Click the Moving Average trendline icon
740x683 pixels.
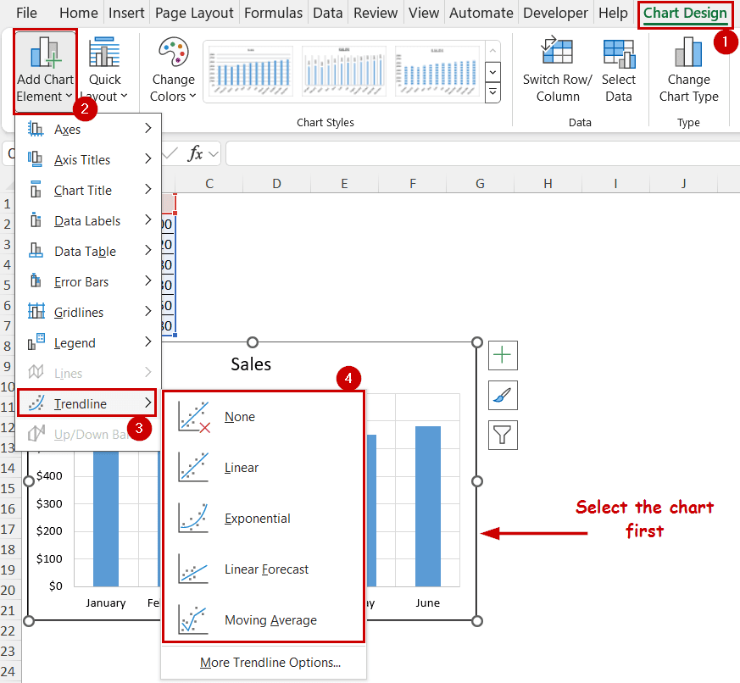pyautogui.click(x=193, y=619)
